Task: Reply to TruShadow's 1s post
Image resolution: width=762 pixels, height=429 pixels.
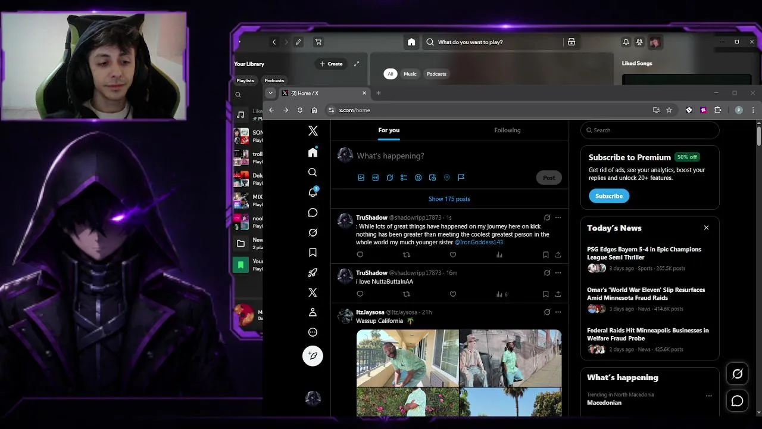Action: [x=360, y=255]
